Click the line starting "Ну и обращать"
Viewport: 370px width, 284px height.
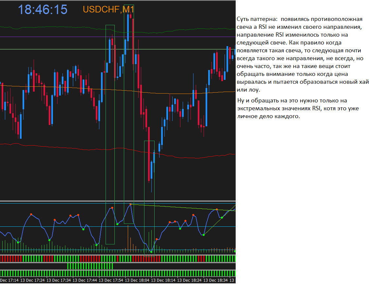point(292,101)
